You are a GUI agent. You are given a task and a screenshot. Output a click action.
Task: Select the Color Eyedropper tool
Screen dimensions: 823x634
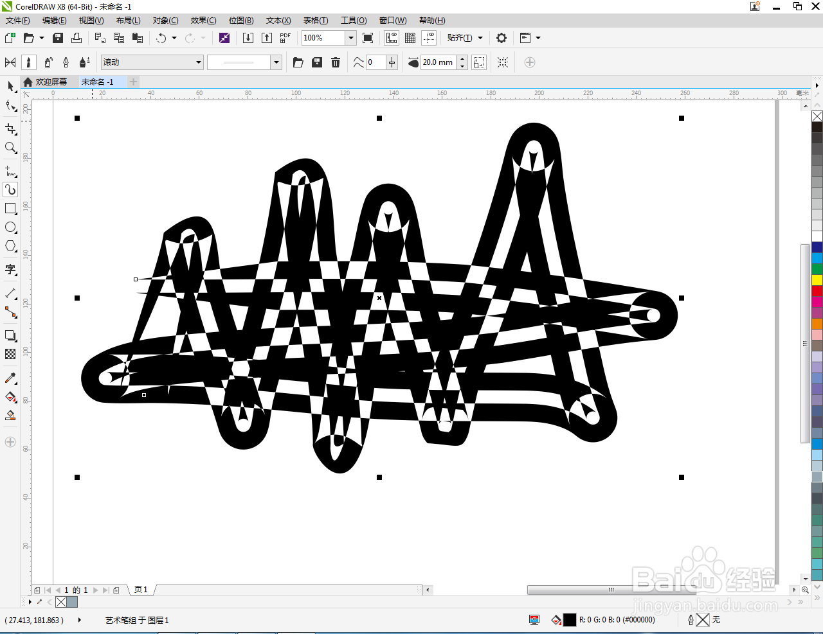(x=10, y=378)
